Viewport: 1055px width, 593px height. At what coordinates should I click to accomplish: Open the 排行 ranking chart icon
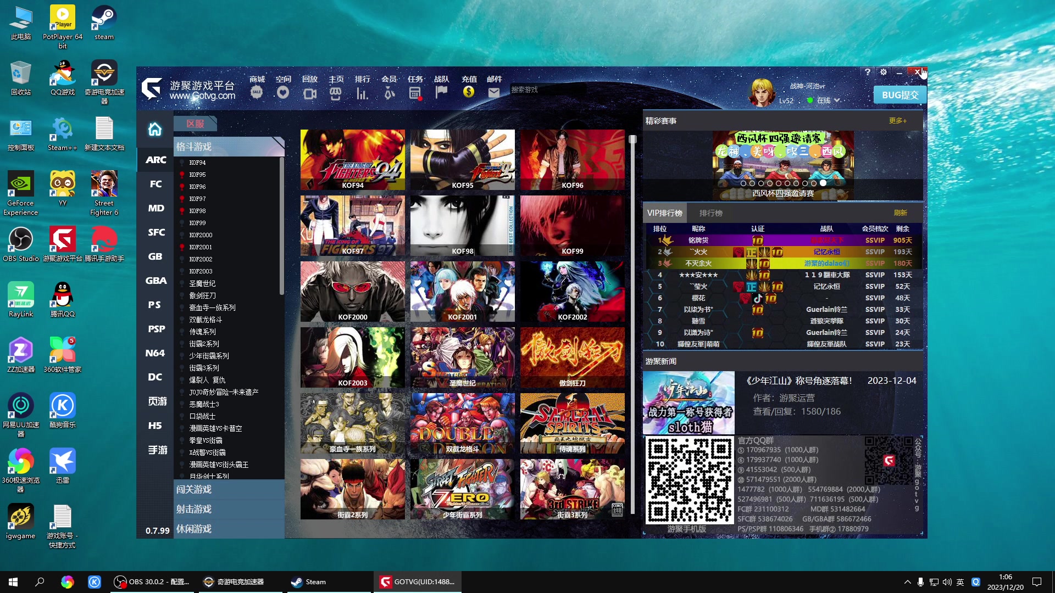pos(362,93)
